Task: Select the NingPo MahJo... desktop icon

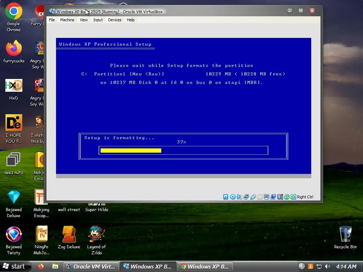Action: [41, 241]
